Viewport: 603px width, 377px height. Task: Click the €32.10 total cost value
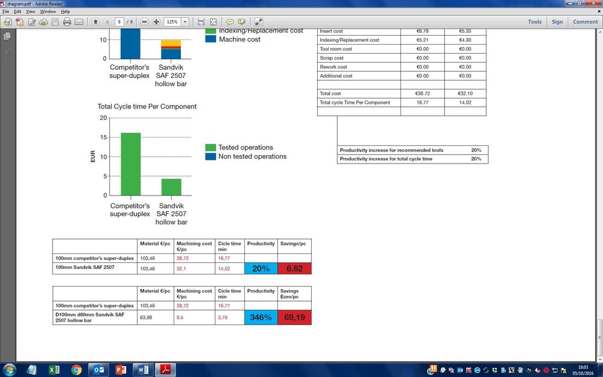pos(465,93)
